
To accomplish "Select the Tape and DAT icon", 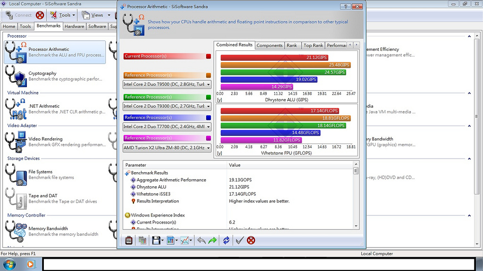I will click(x=16, y=199).
